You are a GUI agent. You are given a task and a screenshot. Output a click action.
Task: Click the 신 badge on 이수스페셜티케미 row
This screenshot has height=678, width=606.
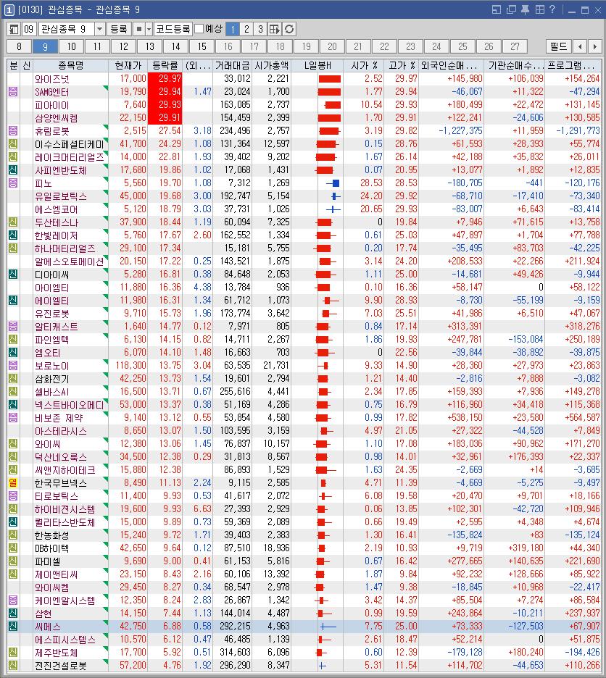point(13,144)
